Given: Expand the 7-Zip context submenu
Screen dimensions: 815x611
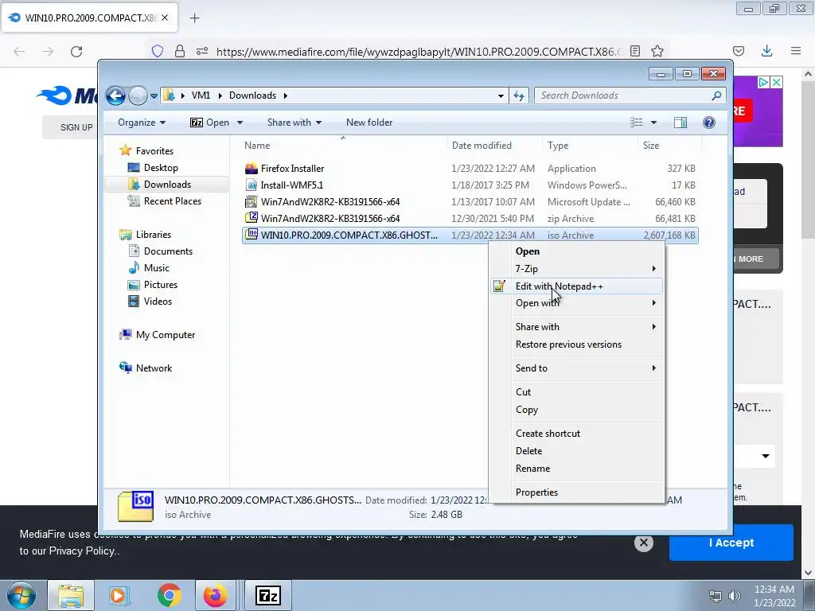Looking at the screenshot, I should [x=577, y=269].
